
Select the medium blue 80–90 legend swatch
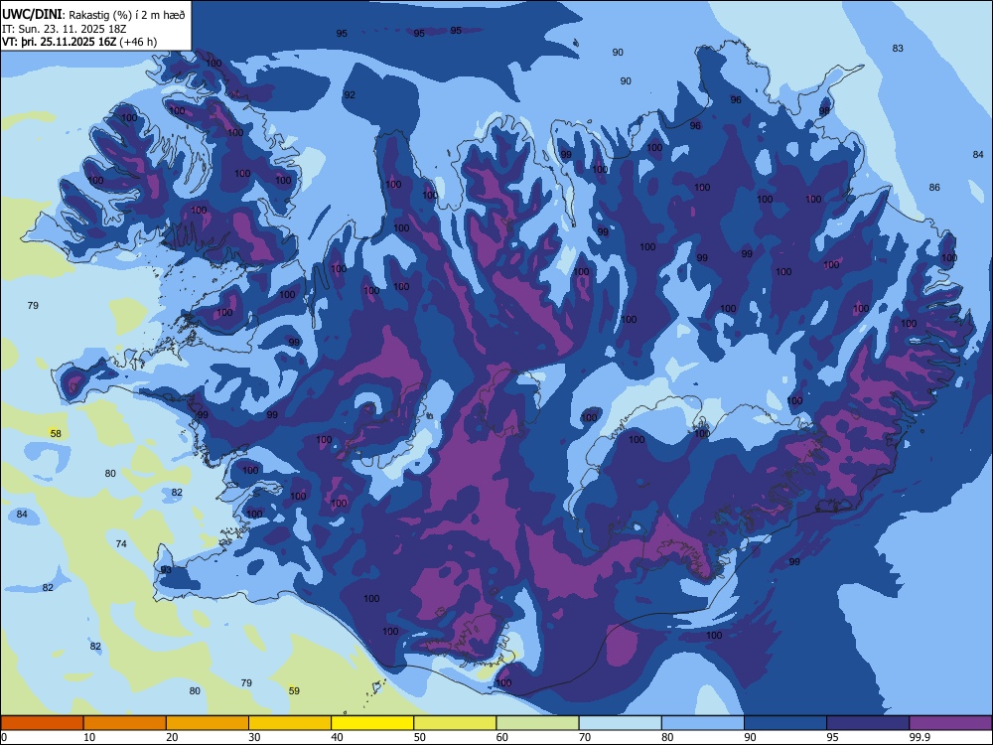tap(703, 723)
